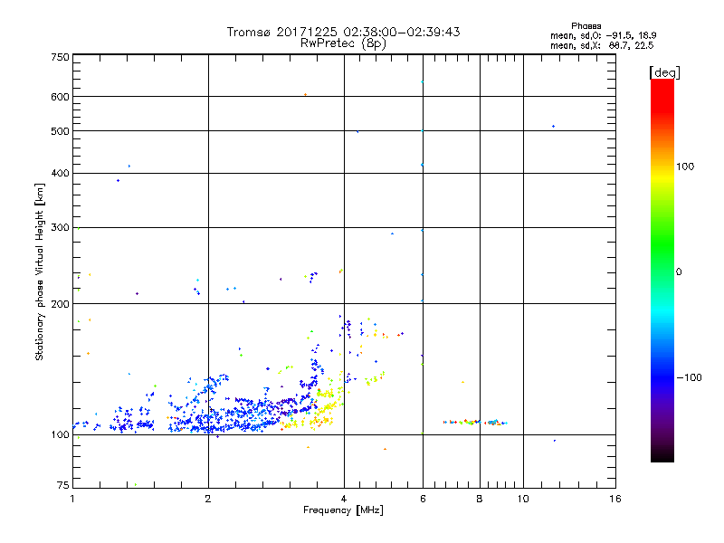Viewport: 724px width, 543px height.
Task: Click the isolated blue point near 500 km, 11 MHz
Action: 553,126
